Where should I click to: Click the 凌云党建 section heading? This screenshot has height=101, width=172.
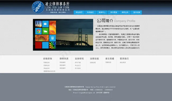[x=110, y=59]
